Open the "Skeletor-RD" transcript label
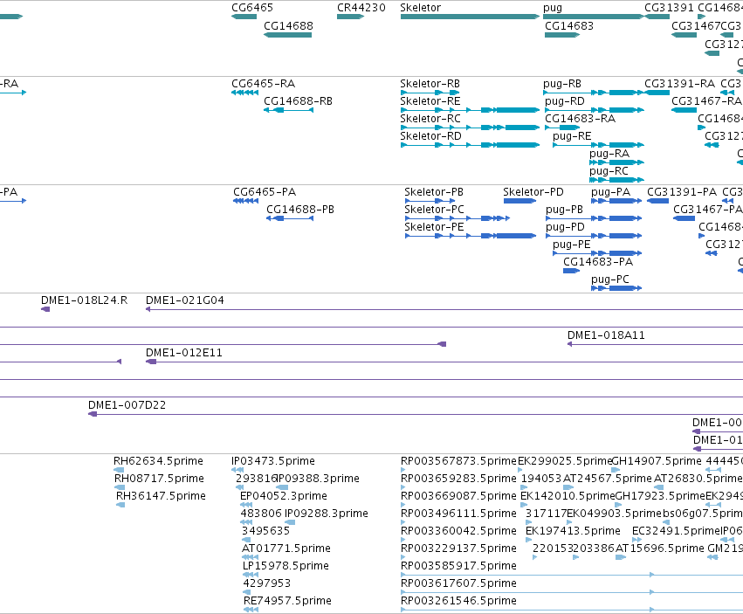 click(430, 136)
